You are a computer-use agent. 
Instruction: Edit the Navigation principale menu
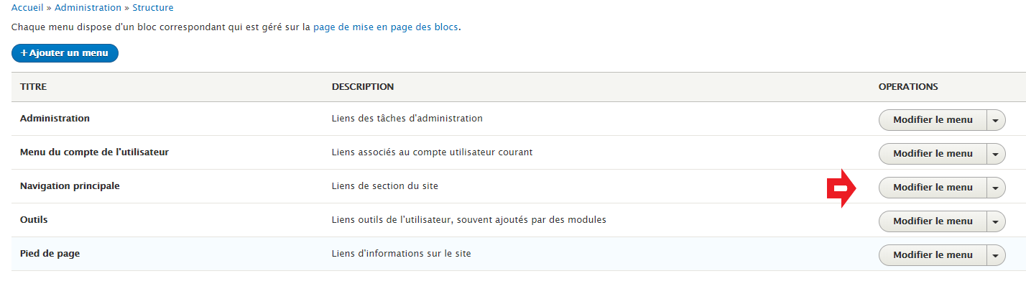pyautogui.click(x=933, y=188)
